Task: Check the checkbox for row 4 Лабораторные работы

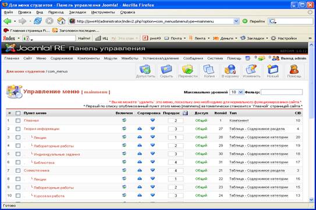Action: [x=18, y=146]
